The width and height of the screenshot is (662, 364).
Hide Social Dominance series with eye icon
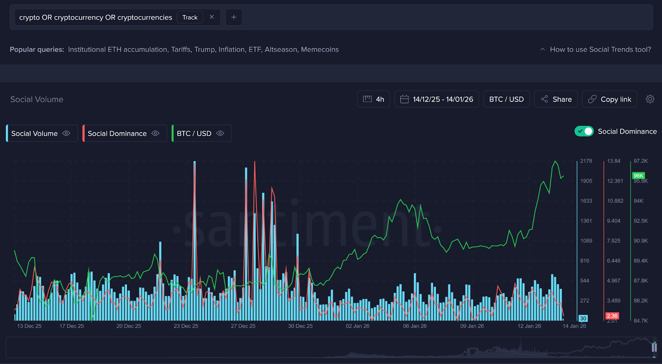(155, 133)
